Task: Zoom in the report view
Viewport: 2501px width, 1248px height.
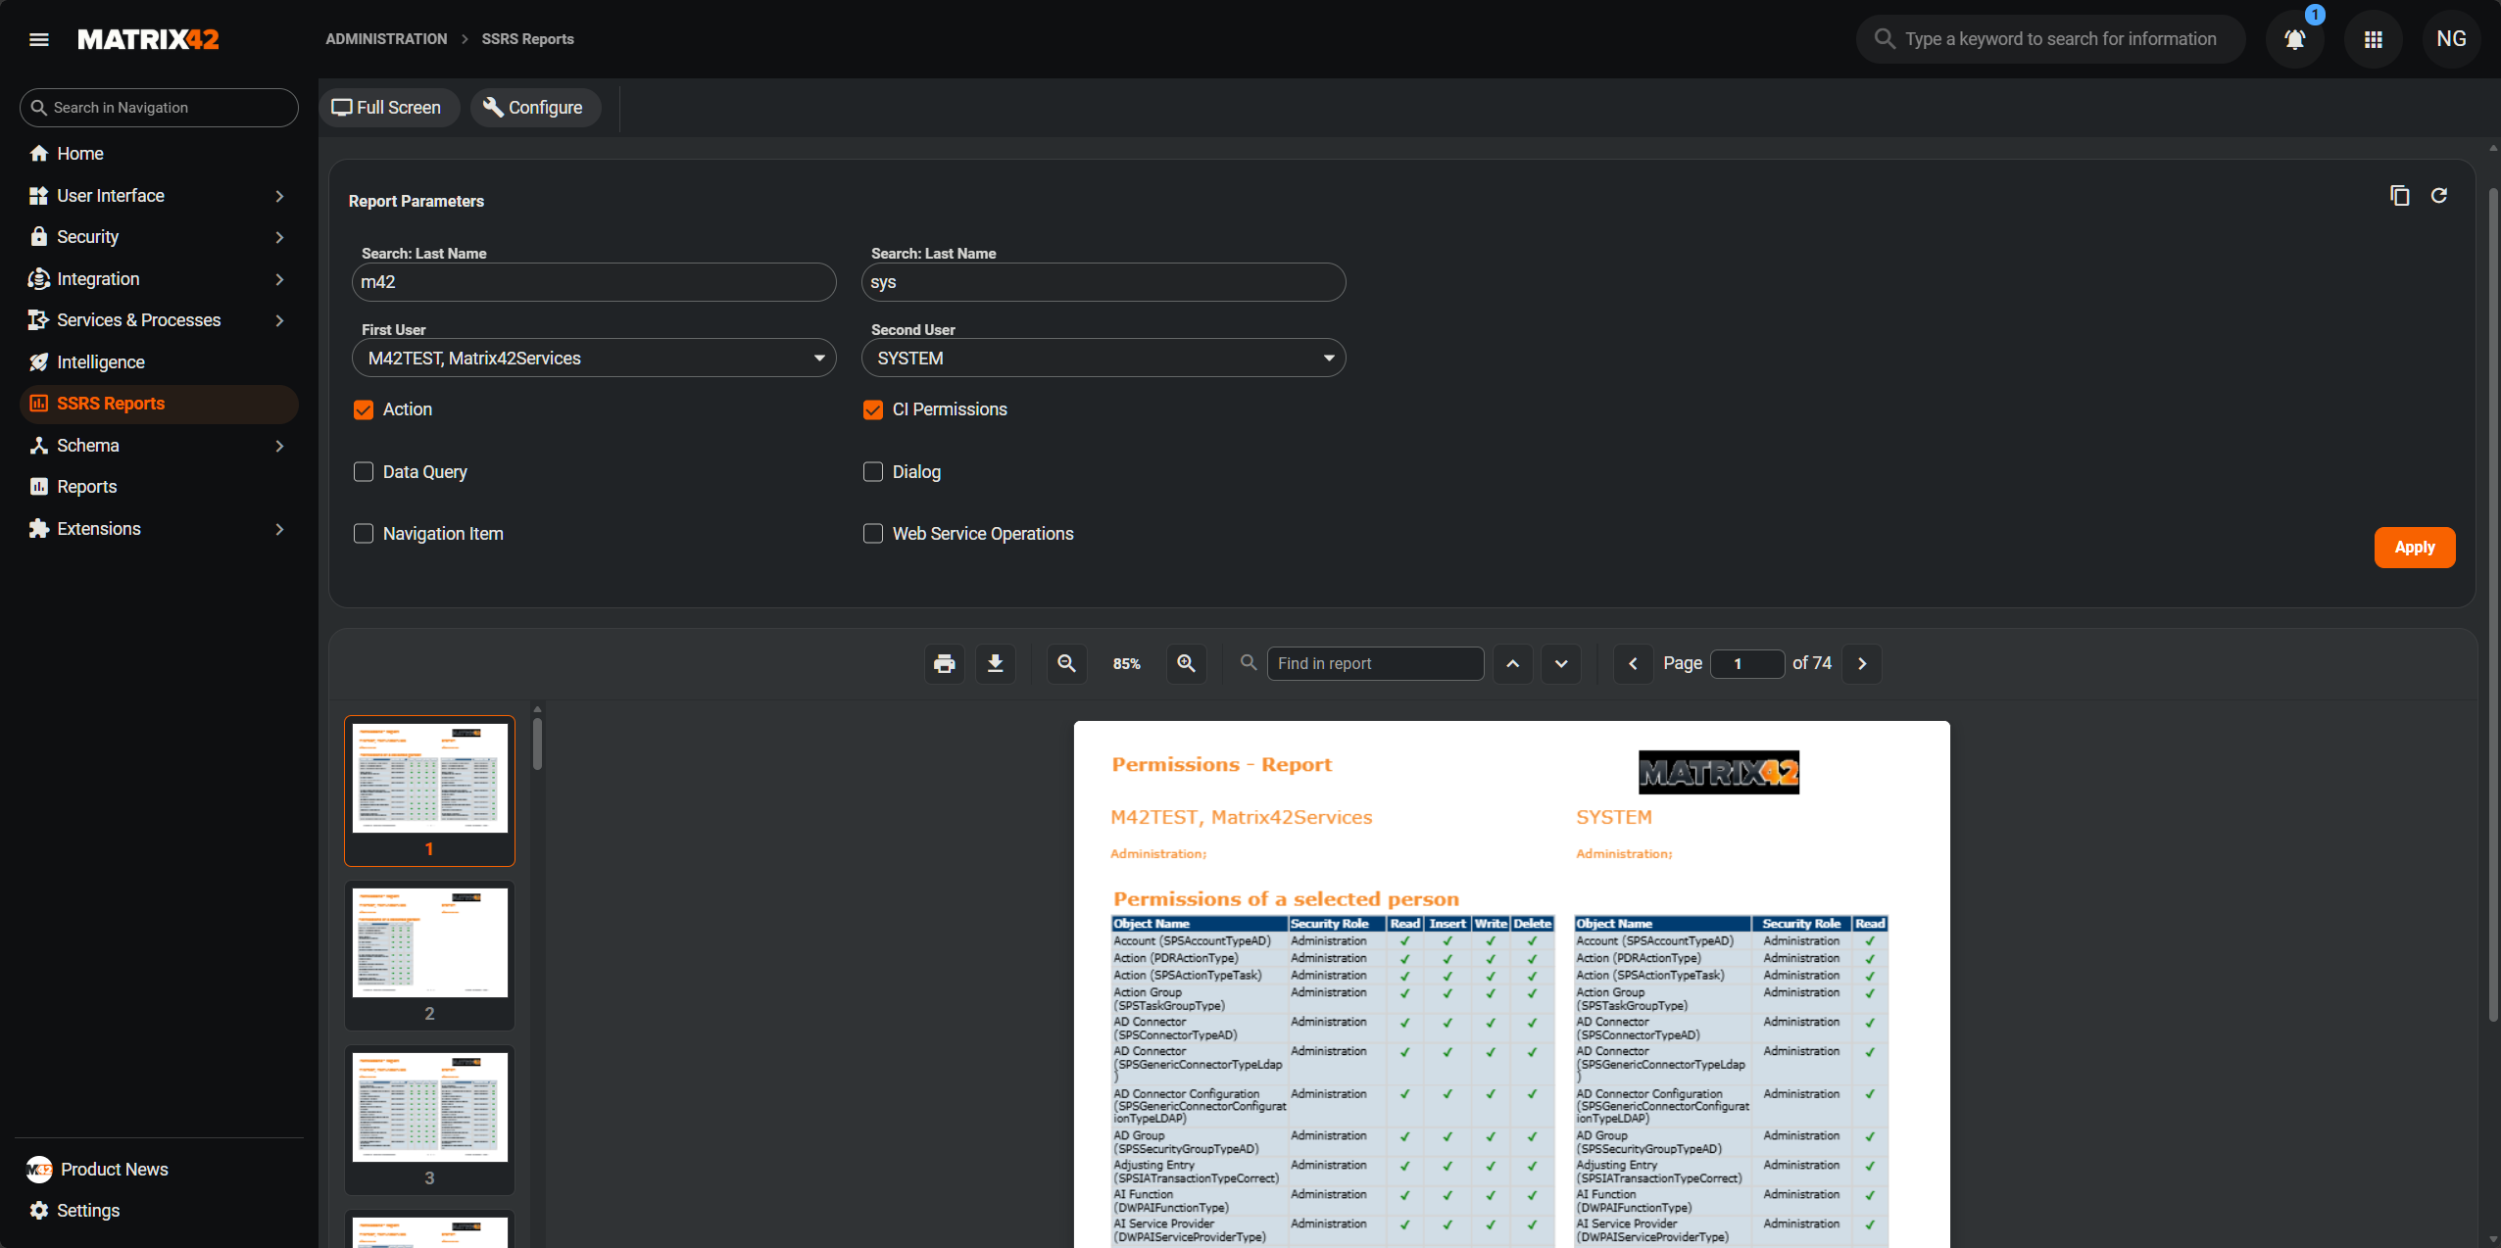Action: (1186, 664)
